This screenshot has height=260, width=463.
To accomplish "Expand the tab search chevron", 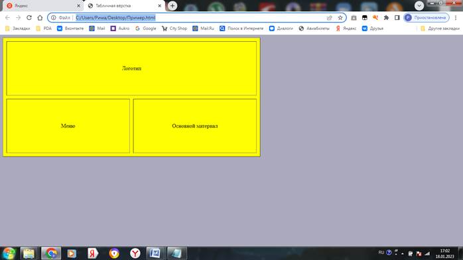I will coord(419,5).
